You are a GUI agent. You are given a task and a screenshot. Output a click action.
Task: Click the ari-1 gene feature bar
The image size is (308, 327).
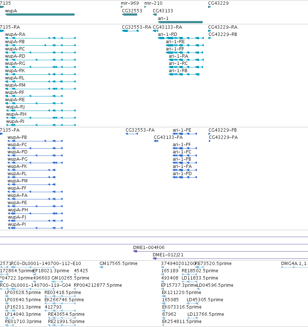[180, 22]
